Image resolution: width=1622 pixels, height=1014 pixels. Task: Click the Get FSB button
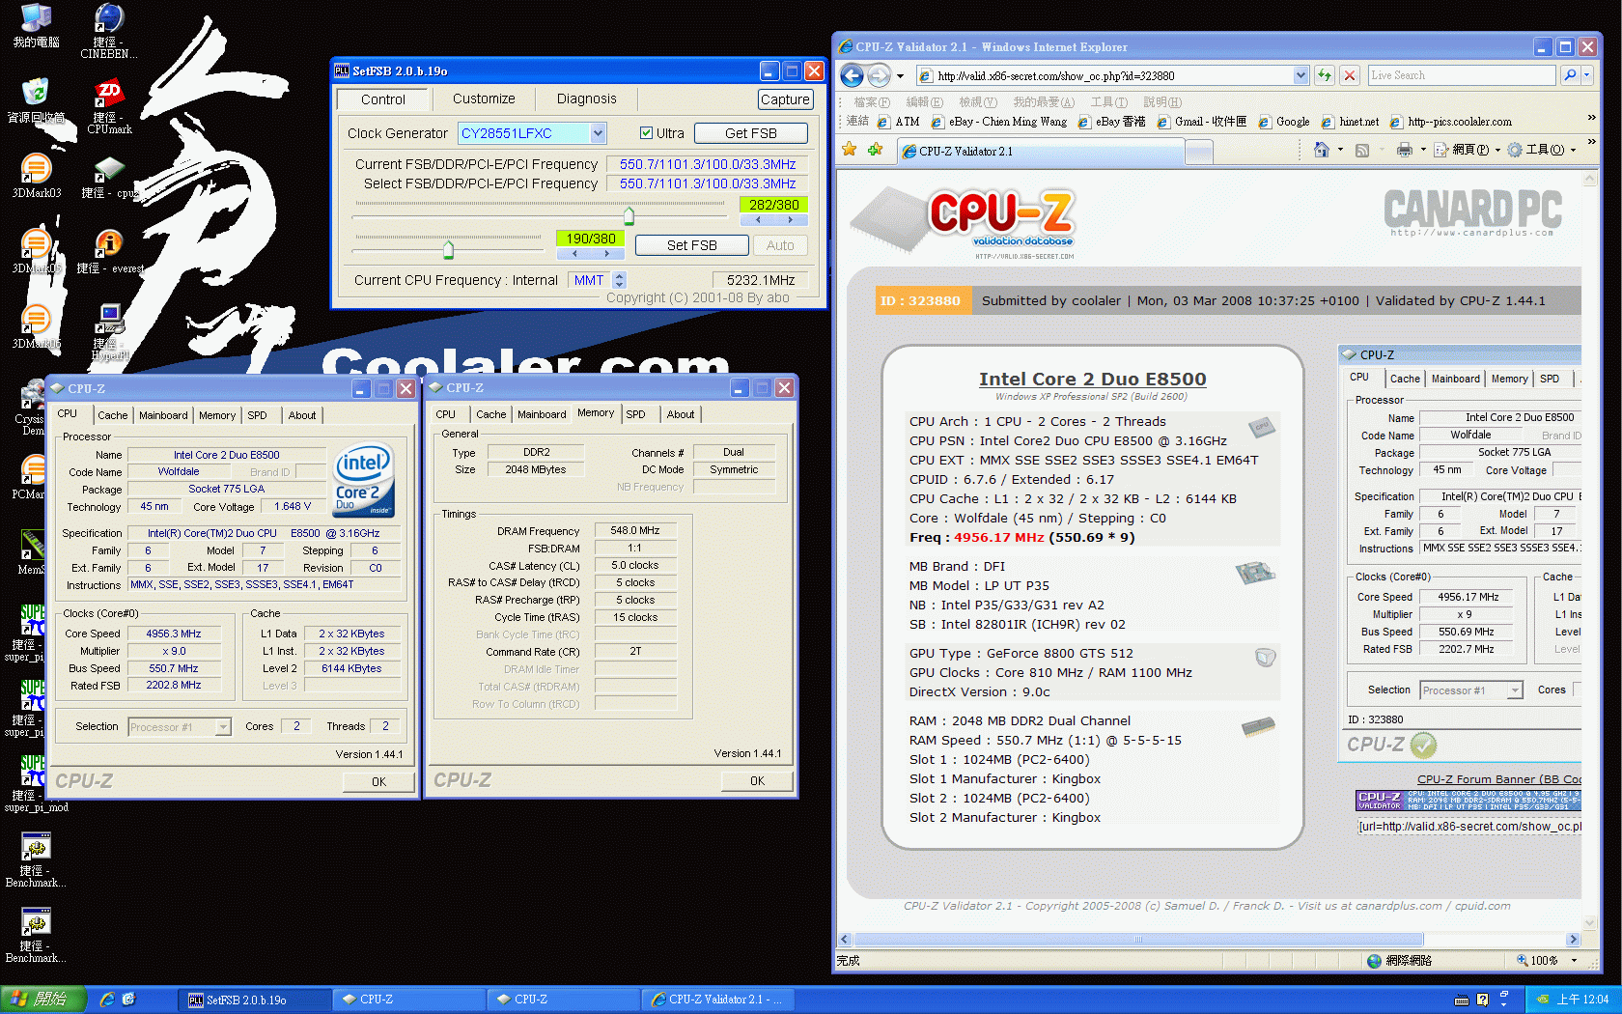750,133
